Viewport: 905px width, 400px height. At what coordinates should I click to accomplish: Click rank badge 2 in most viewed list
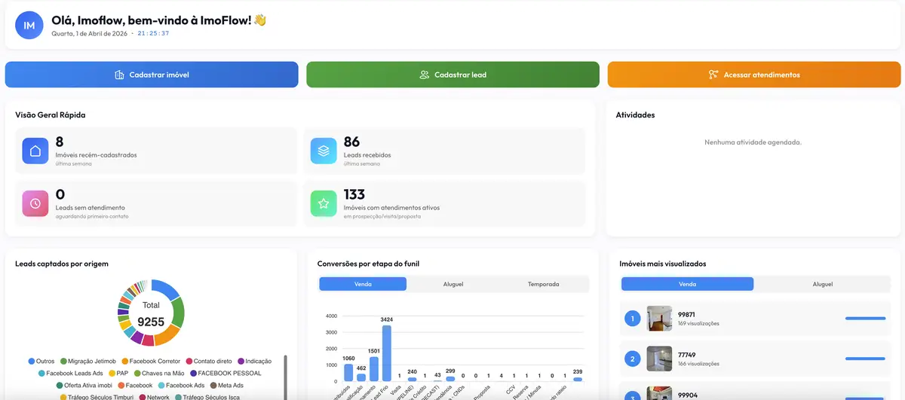pyautogui.click(x=633, y=359)
